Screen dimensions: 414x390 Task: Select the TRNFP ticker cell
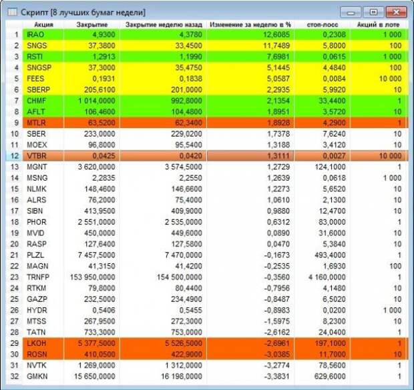click(43, 277)
